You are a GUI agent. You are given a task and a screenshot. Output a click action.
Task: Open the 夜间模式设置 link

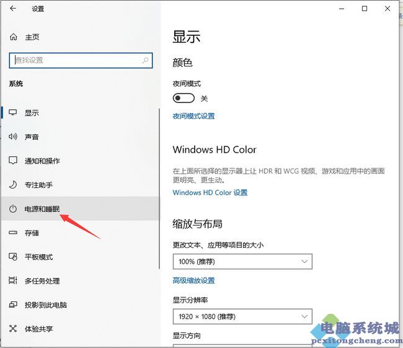coord(193,116)
